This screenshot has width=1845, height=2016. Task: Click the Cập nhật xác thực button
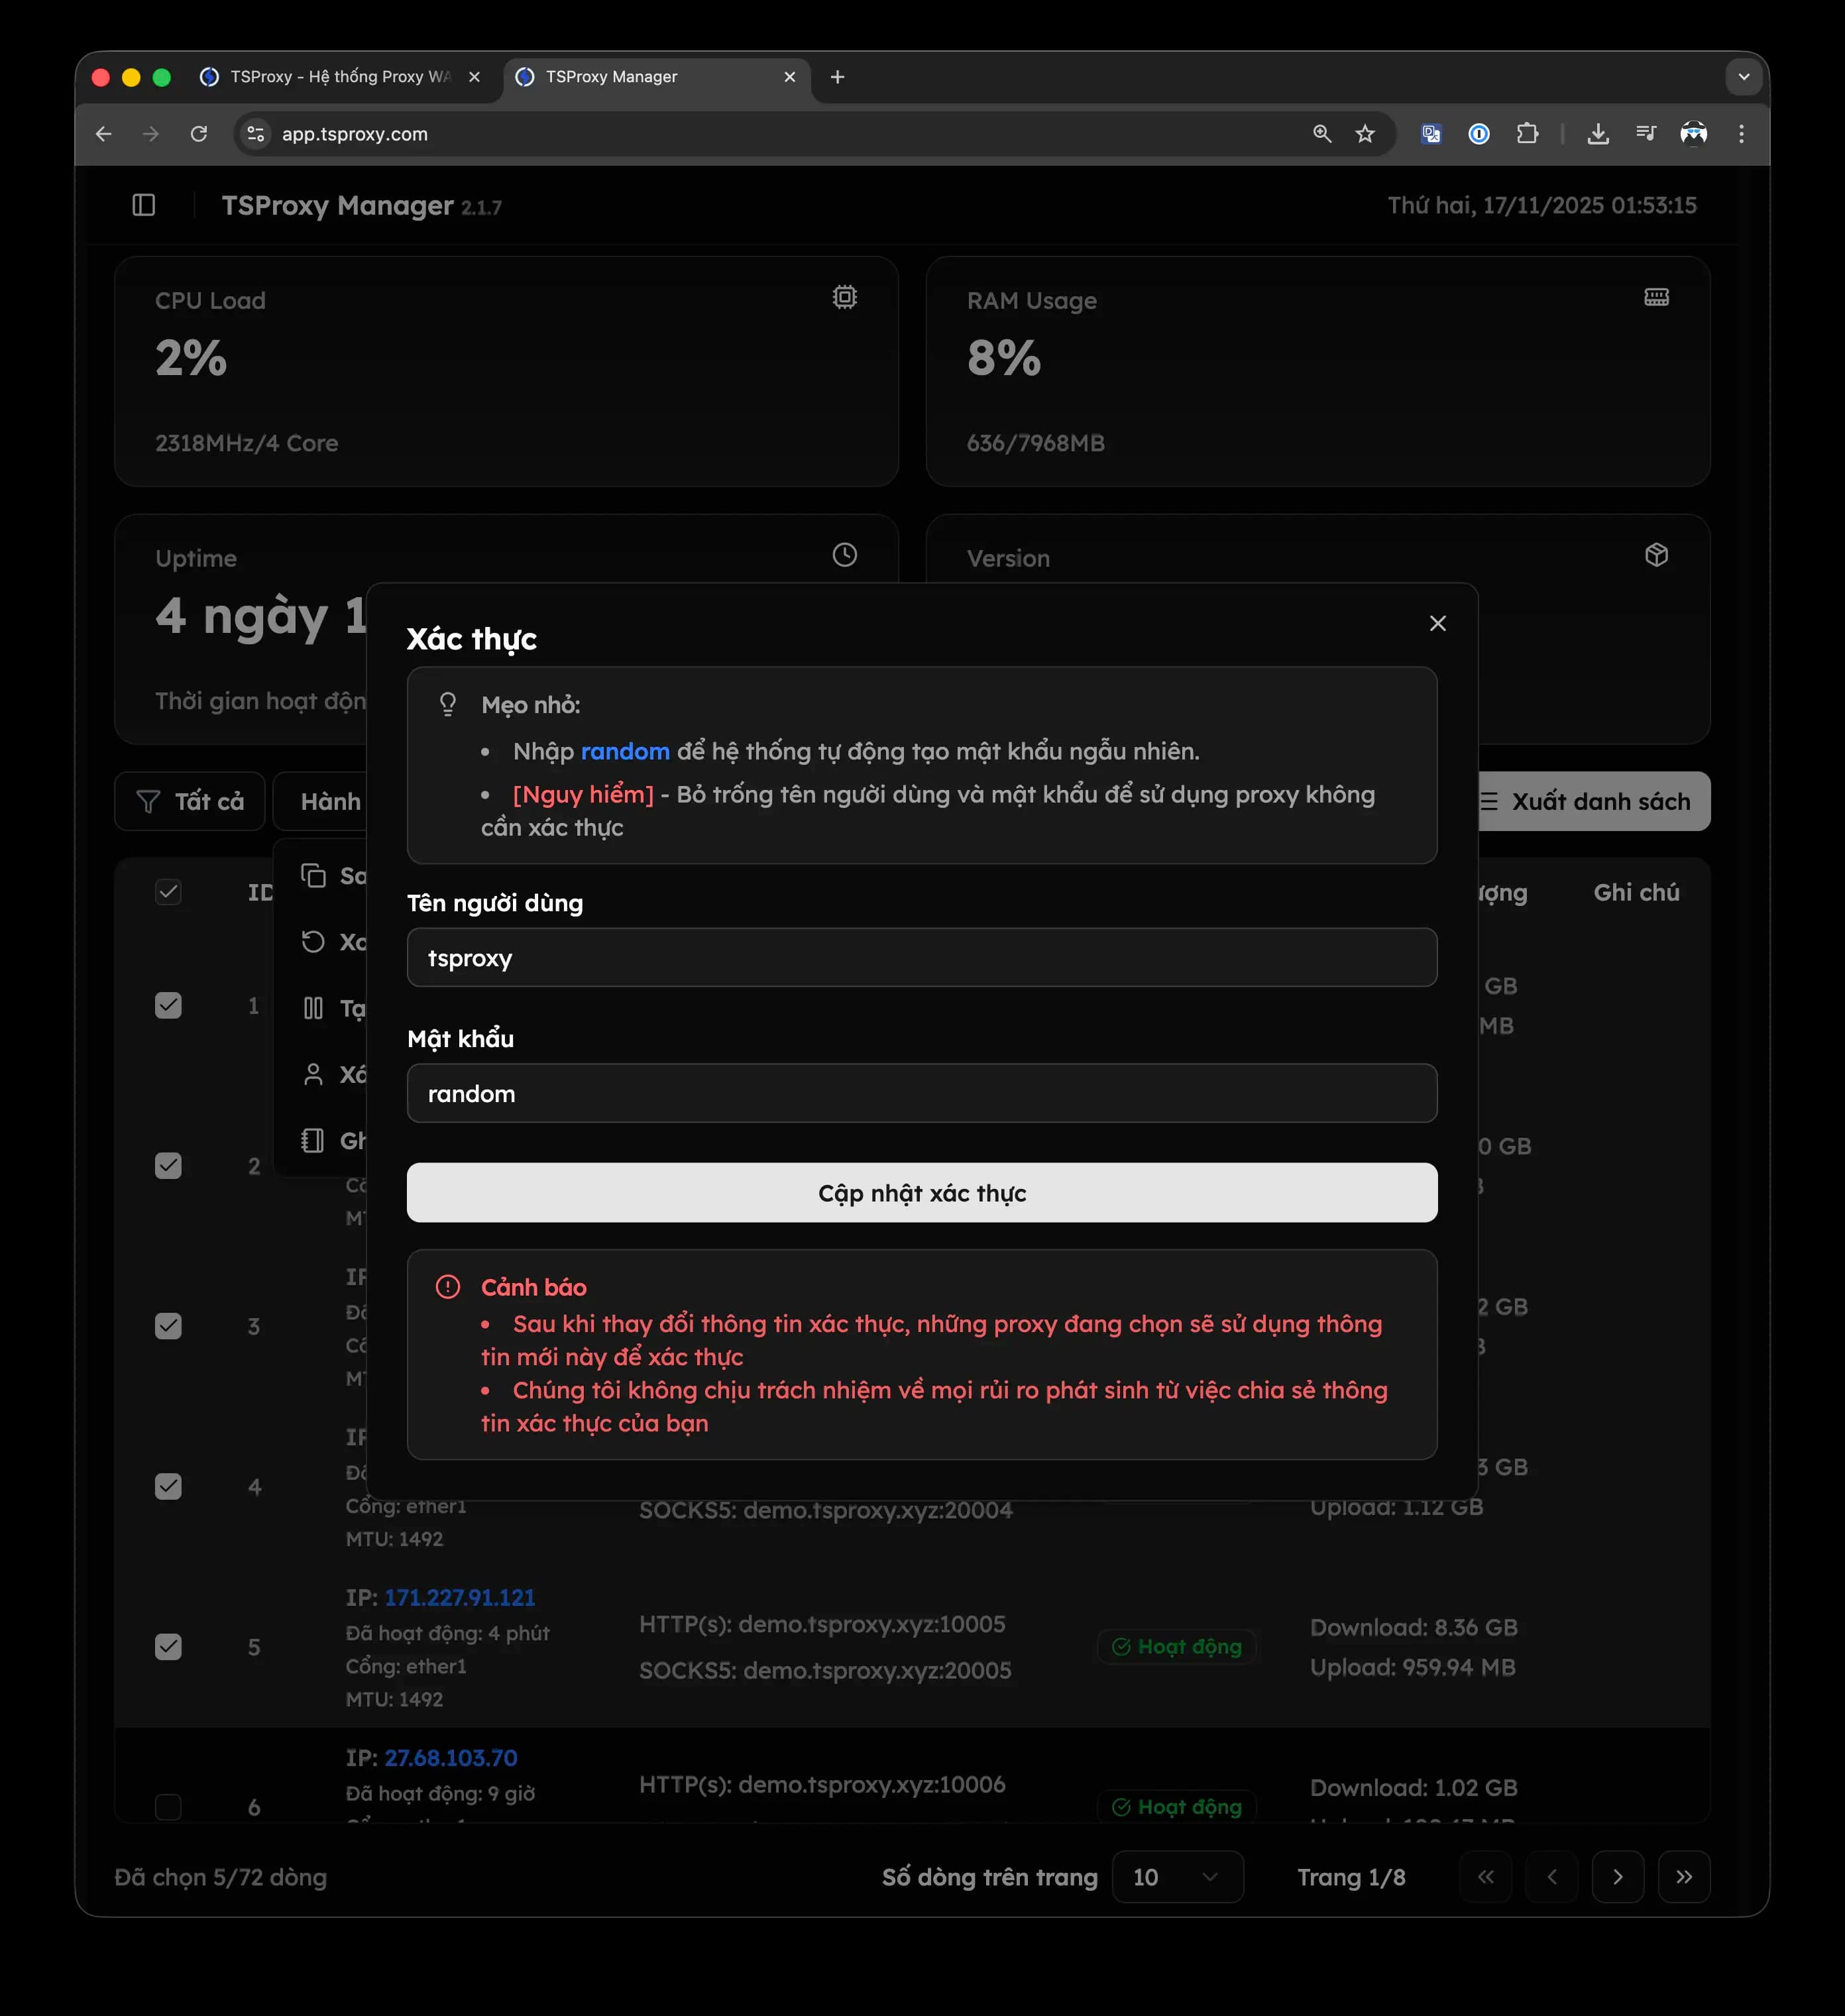point(922,1192)
